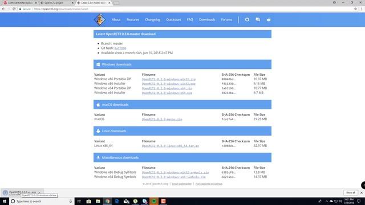Screen dimensions: 365x205
Task: Go to the Changelog page
Action: point(152,19)
